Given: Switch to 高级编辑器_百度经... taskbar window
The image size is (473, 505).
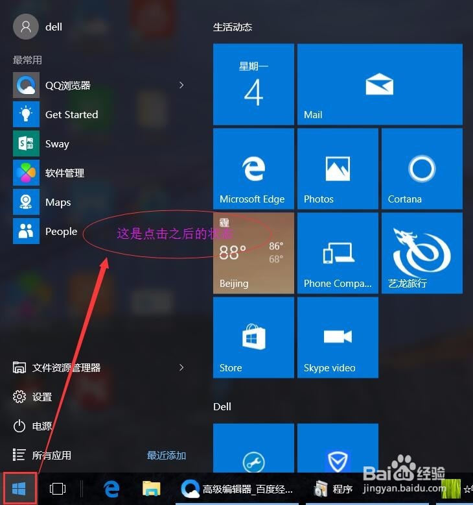Looking at the screenshot, I should (237, 489).
